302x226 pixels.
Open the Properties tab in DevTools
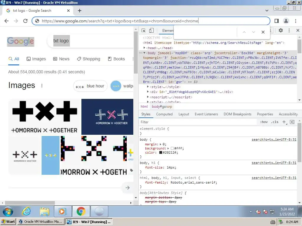pyautogui.click(x=265, y=114)
